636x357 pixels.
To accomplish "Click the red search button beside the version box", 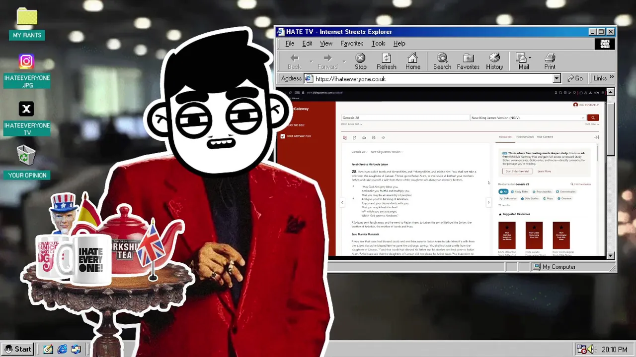I will [593, 118].
